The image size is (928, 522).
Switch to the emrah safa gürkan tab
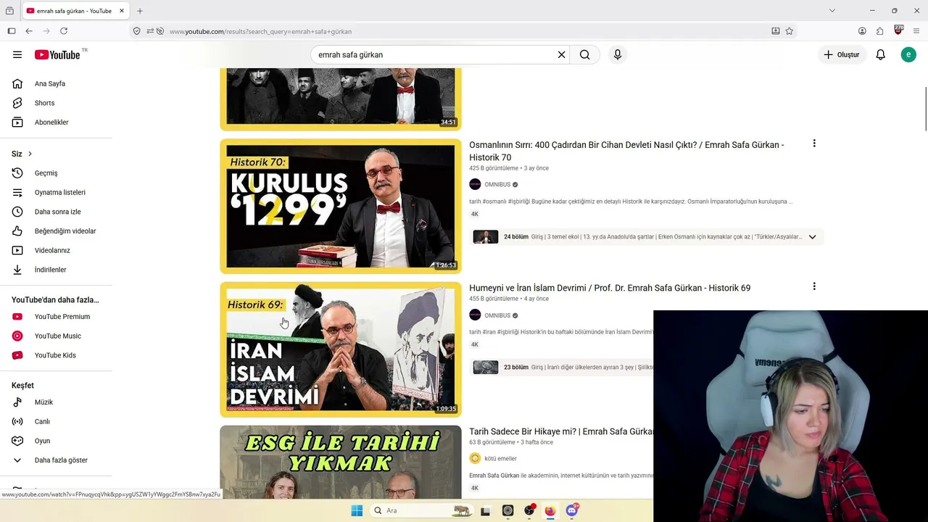[x=75, y=11]
